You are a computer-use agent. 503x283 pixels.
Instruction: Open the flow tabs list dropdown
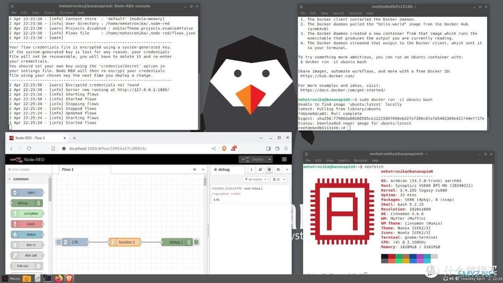click(x=203, y=169)
